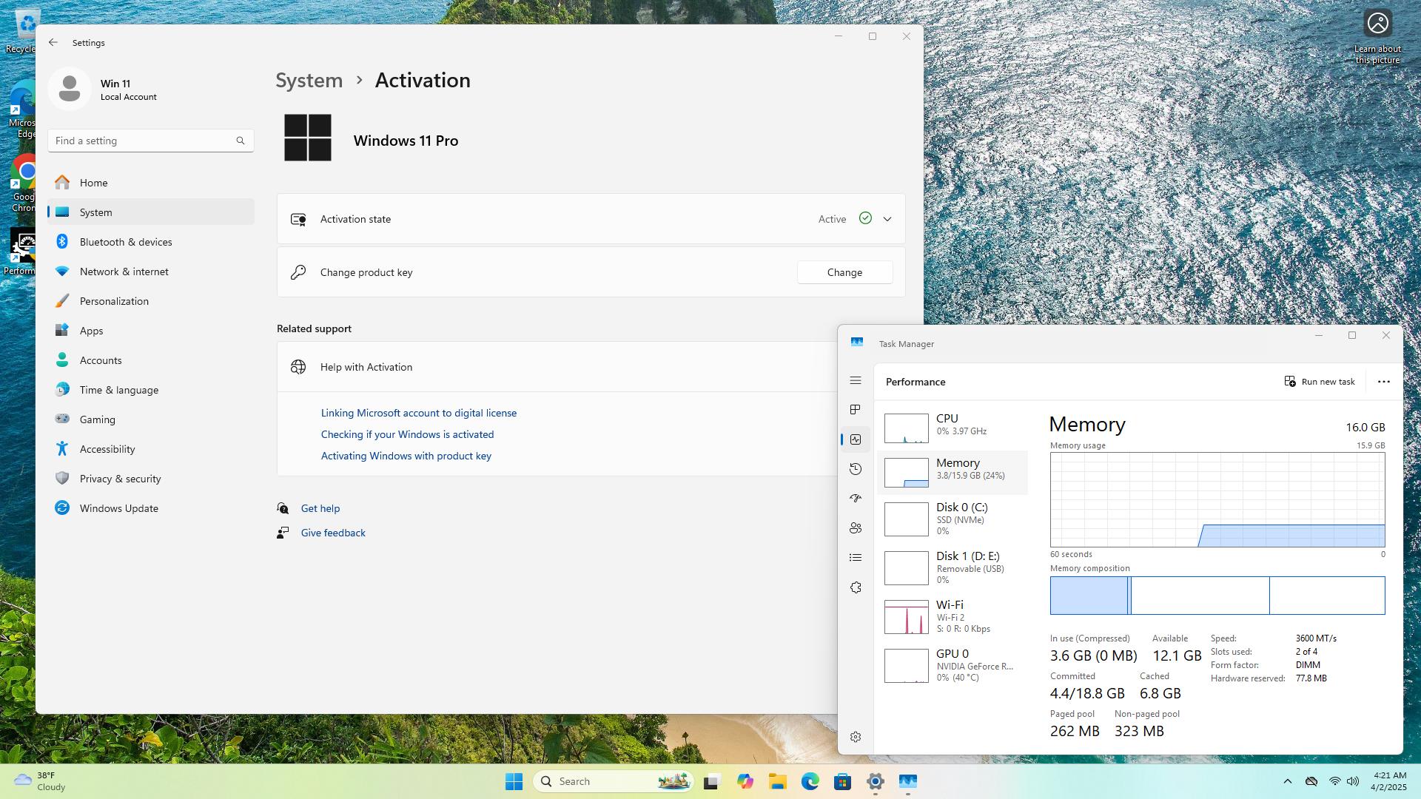This screenshot has width=1421, height=799.
Task: Open volume speaker tray icon
Action: coord(1353,781)
